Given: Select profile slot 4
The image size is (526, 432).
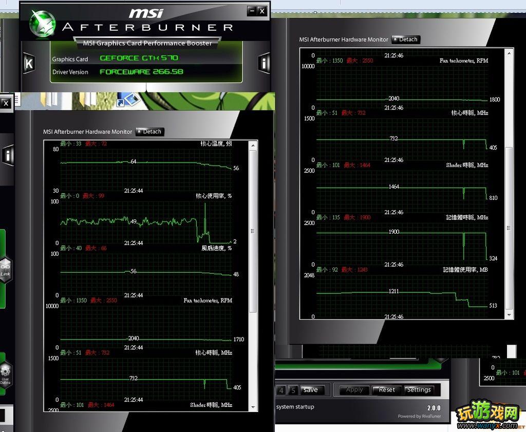Looking at the screenshot, I should click(x=281, y=390).
